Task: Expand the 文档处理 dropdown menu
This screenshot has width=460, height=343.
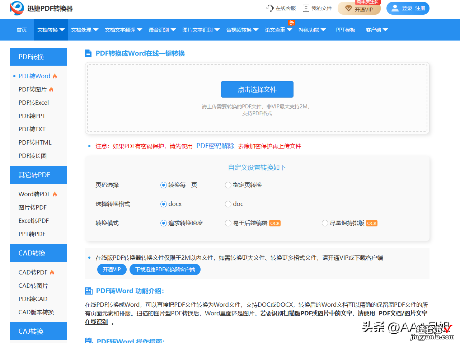Action: [85, 30]
